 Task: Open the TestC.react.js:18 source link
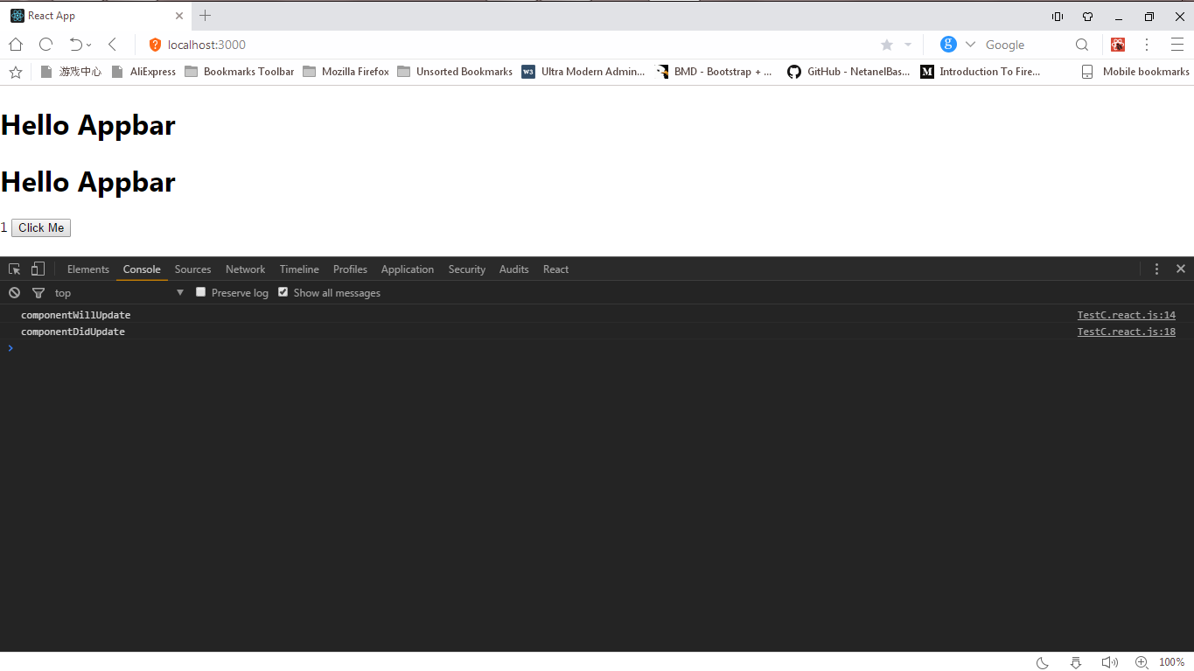[x=1126, y=332]
